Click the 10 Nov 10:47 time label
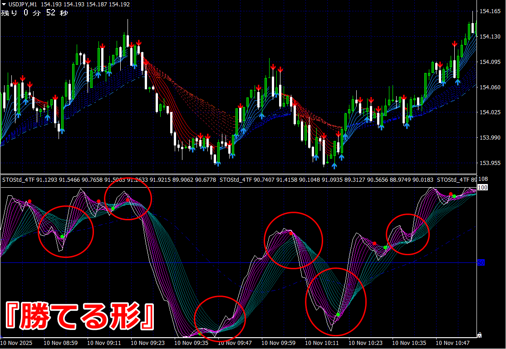Viewport: 506px width, 349px height. click(453, 343)
